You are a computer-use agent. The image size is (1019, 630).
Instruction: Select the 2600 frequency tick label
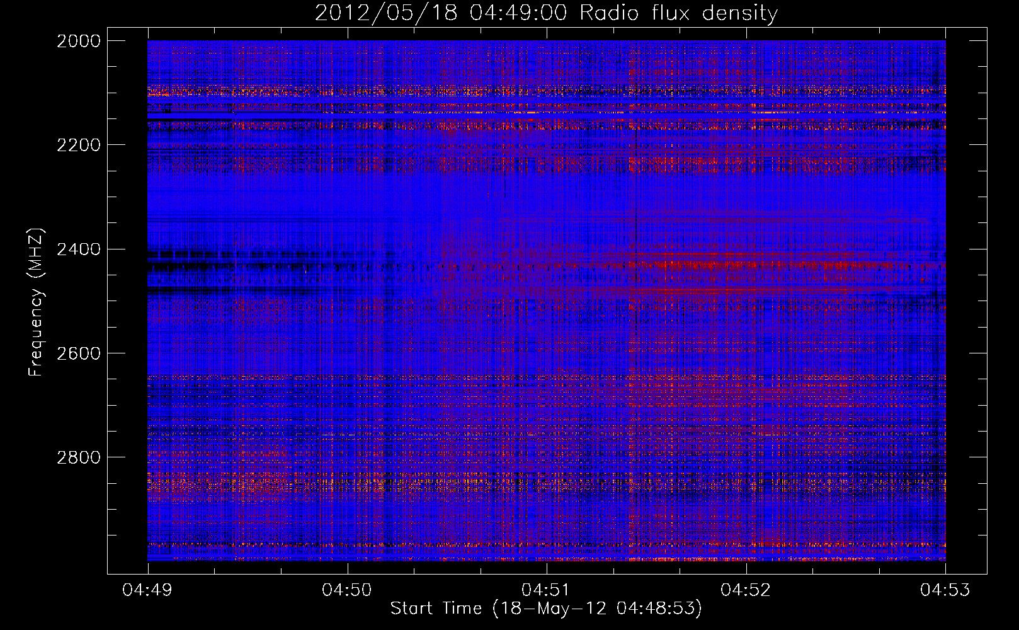79,353
